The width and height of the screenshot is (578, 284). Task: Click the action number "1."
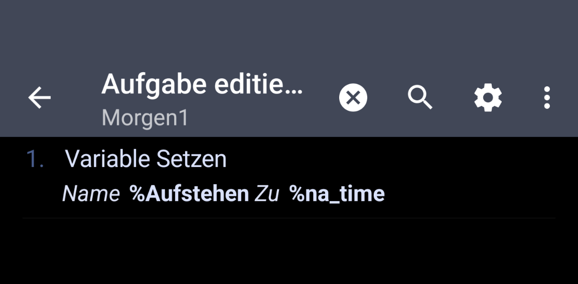click(35, 159)
